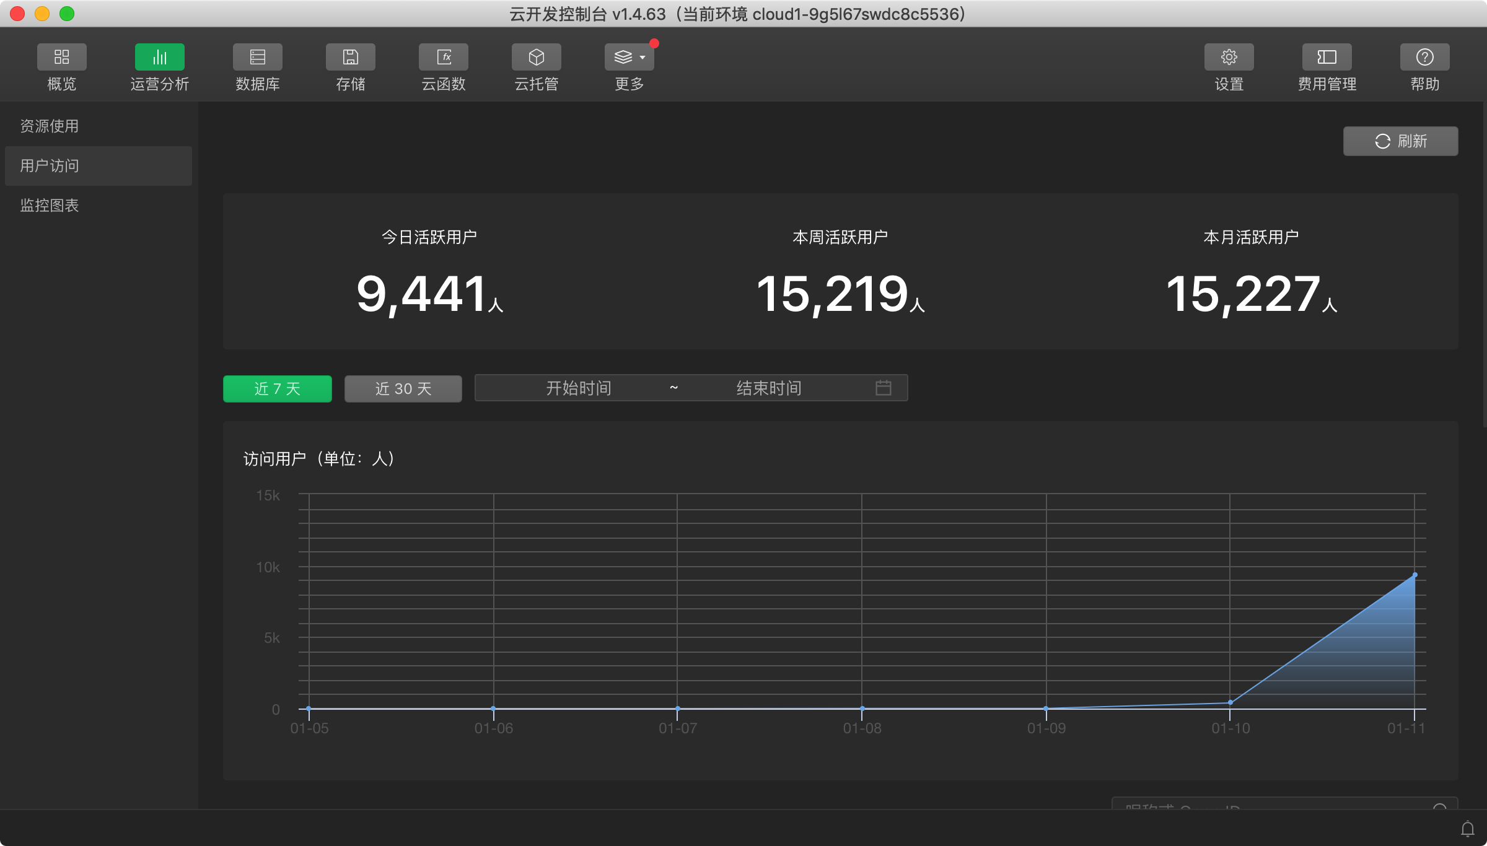Open the 概览 overview icon
This screenshot has height=846, width=1487.
click(x=61, y=58)
